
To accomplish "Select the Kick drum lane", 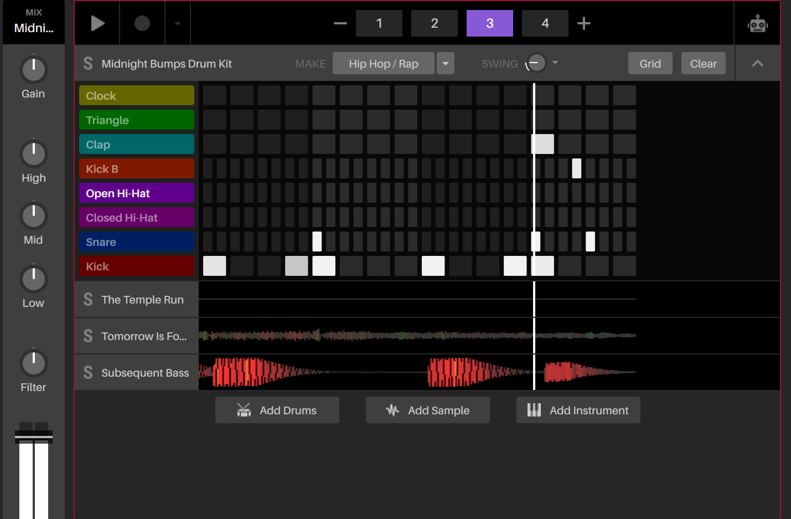I will [137, 266].
